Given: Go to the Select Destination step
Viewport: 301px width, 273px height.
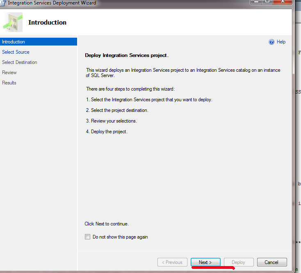Looking at the screenshot, I should pyautogui.click(x=20, y=62).
